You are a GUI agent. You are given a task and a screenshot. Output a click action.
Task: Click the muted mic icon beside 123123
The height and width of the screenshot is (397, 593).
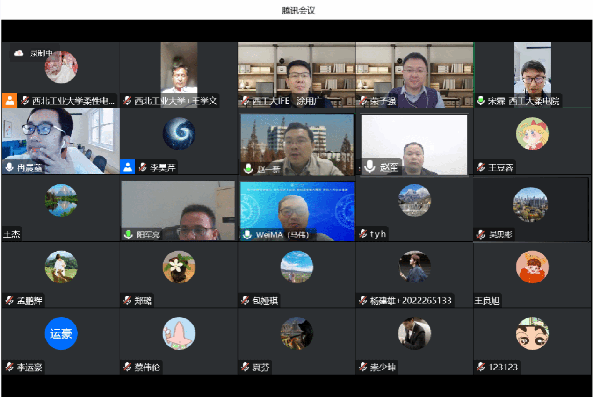pos(481,367)
